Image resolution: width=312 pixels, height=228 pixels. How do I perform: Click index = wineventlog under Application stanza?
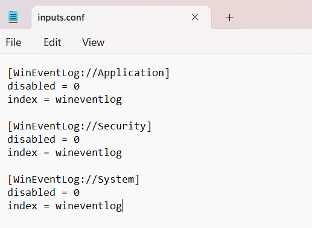65,99
